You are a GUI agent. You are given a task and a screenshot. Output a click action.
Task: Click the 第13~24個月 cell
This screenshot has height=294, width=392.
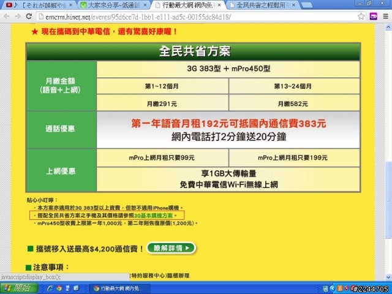(x=294, y=86)
